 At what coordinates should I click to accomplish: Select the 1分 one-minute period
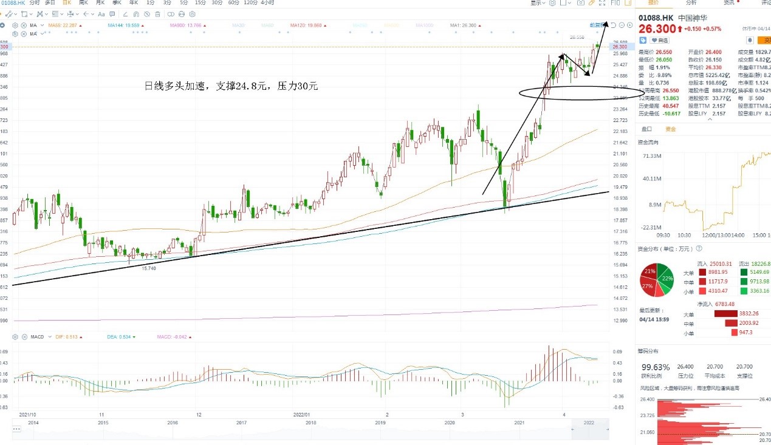(x=150, y=3)
